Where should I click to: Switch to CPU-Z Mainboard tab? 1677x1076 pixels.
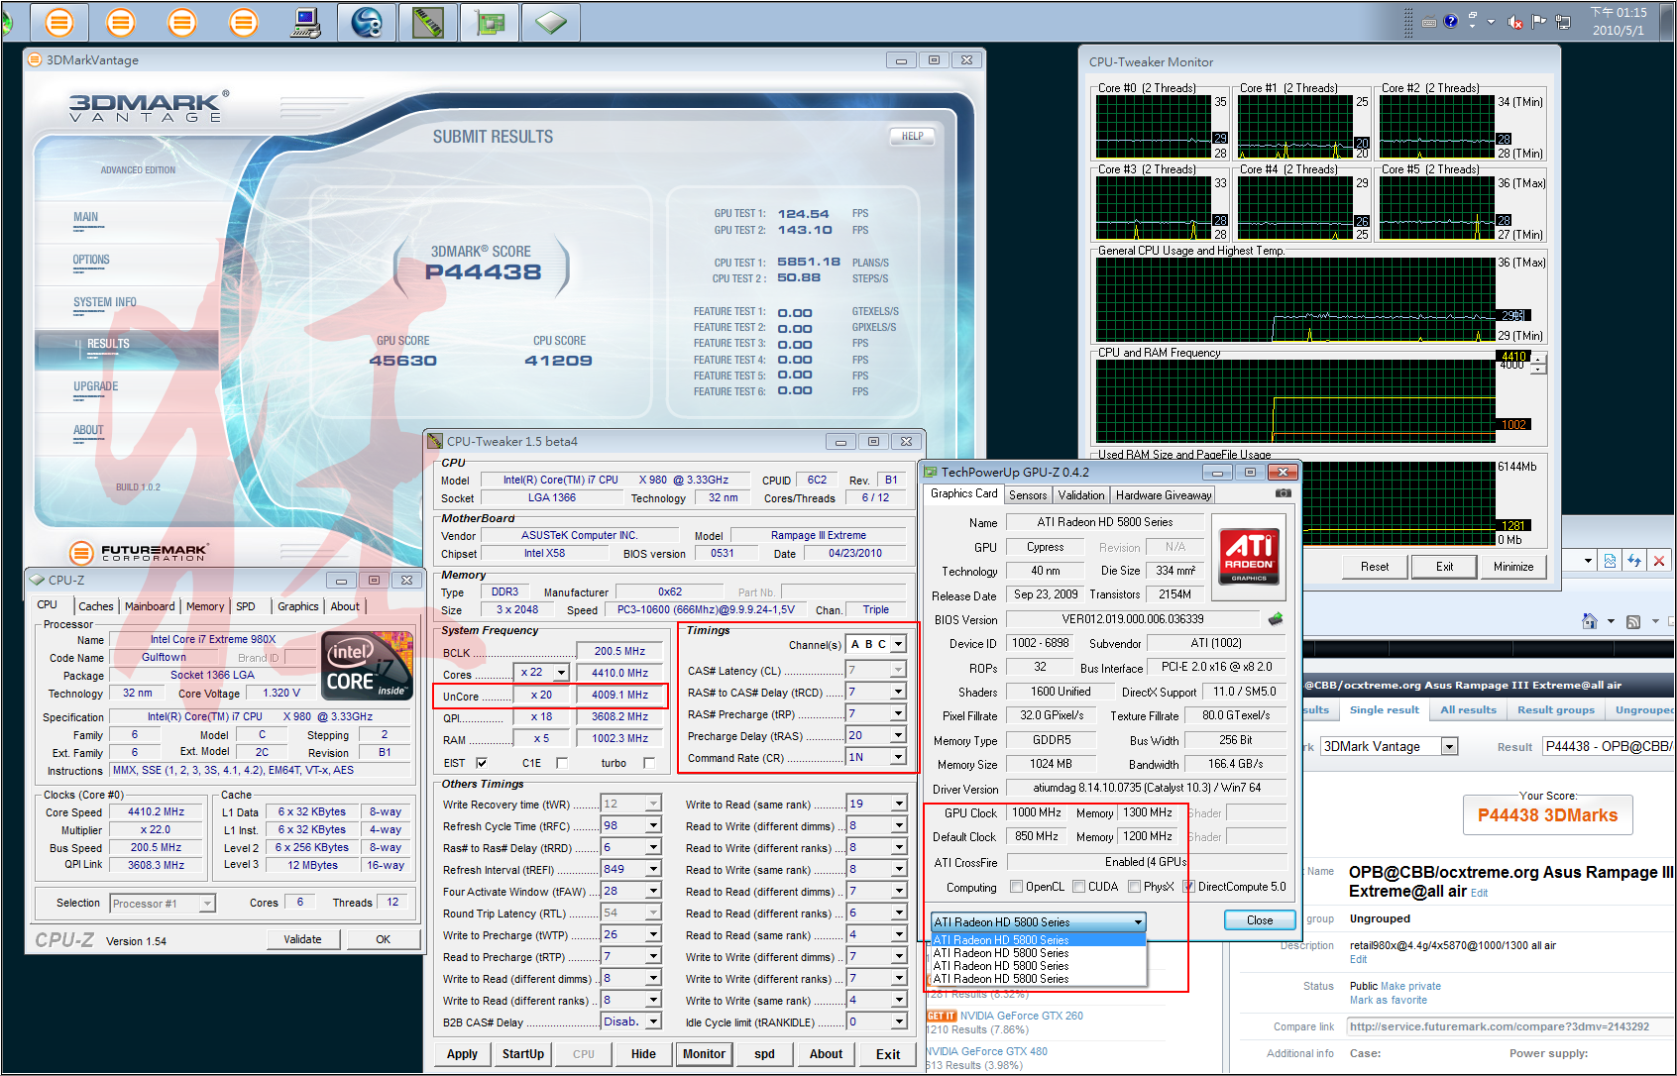click(150, 606)
